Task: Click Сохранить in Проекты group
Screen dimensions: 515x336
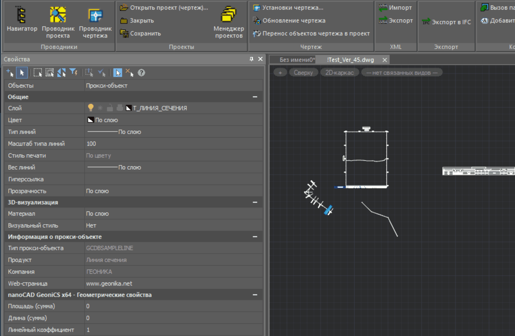Action: point(141,33)
